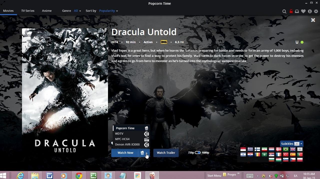320x179 pixels.
Task: Select Slovenian flag subtitle
Action: point(285,160)
